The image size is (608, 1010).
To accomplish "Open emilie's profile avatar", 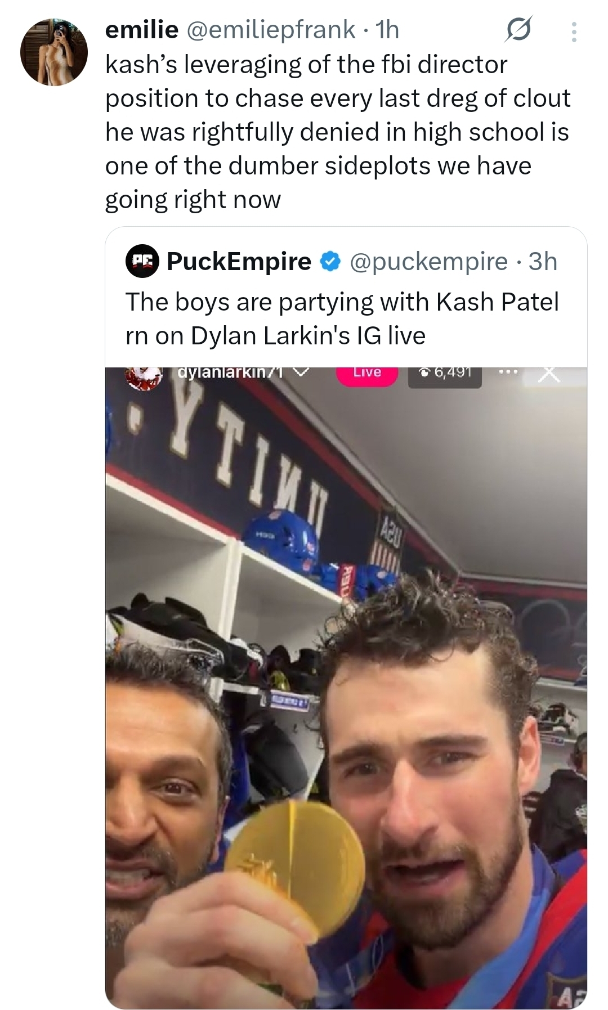I will pyautogui.click(x=54, y=52).
